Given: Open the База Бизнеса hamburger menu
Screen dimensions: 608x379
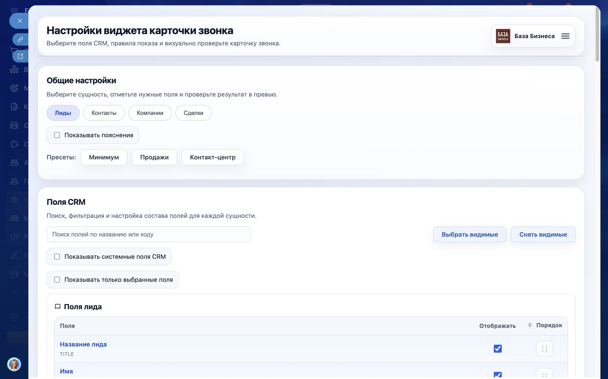Looking at the screenshot, I should [x=565, y=36].
